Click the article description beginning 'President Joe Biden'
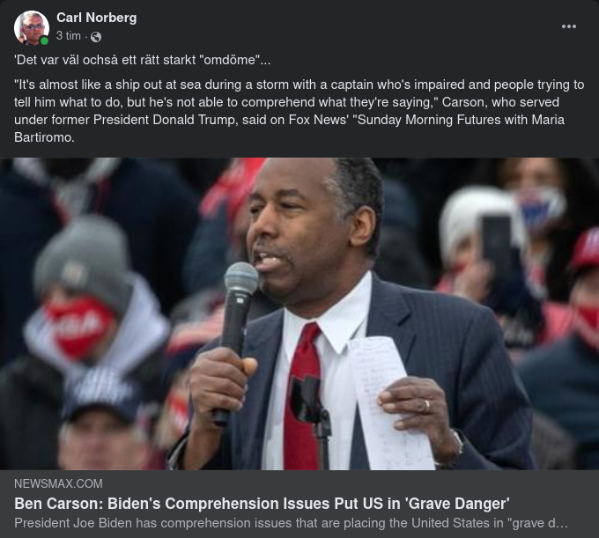Screen dimensions: 599x538 [291, 523]
